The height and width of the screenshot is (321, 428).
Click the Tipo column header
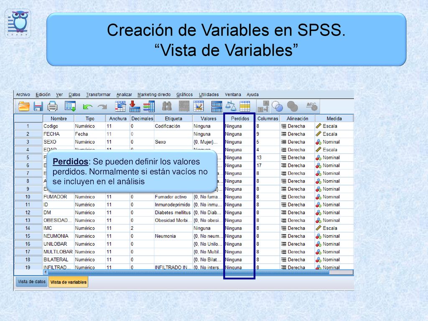pos(90,118)
